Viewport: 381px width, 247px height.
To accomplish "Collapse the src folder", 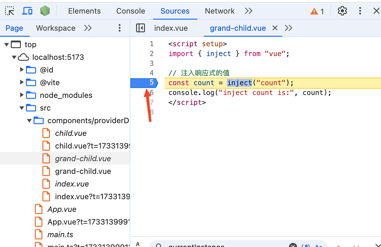I will click(22, 108).
